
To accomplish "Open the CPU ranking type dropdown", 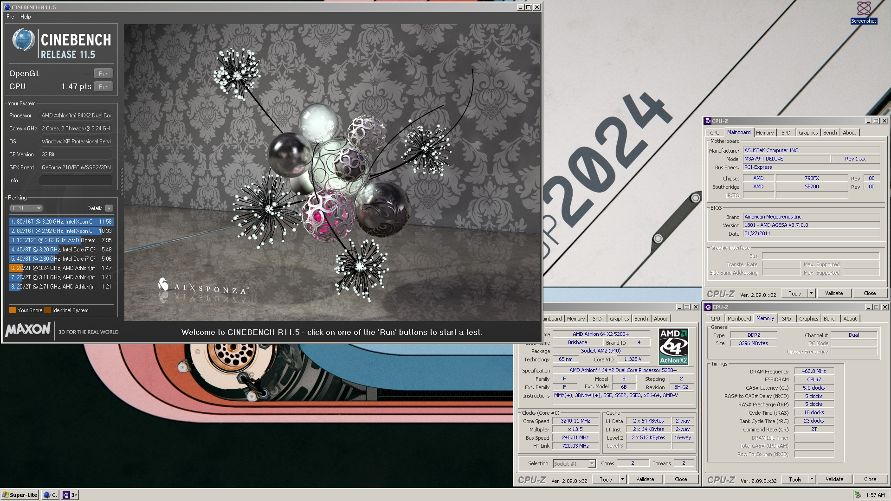I will 26,208.
